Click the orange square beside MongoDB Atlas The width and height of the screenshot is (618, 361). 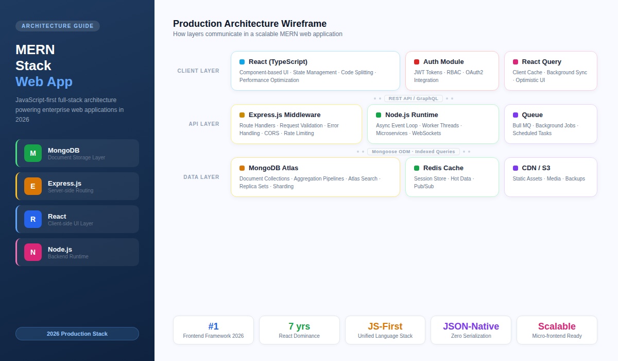pyautogui.click(x=242, y=168)
